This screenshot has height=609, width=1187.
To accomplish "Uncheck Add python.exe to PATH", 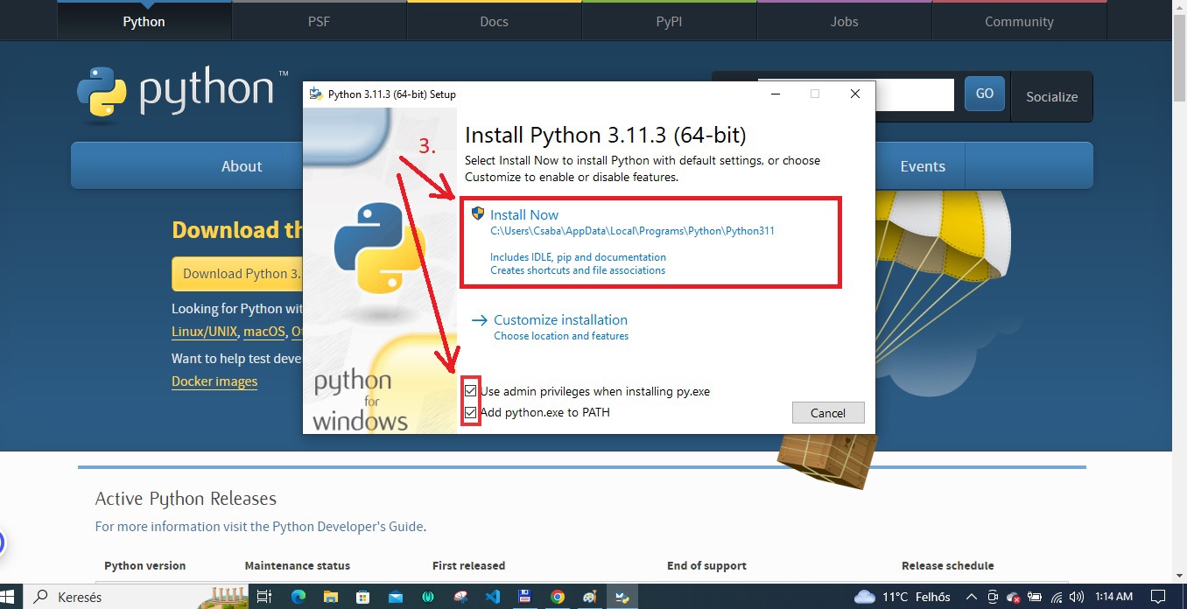I will (x=470, y=411).
